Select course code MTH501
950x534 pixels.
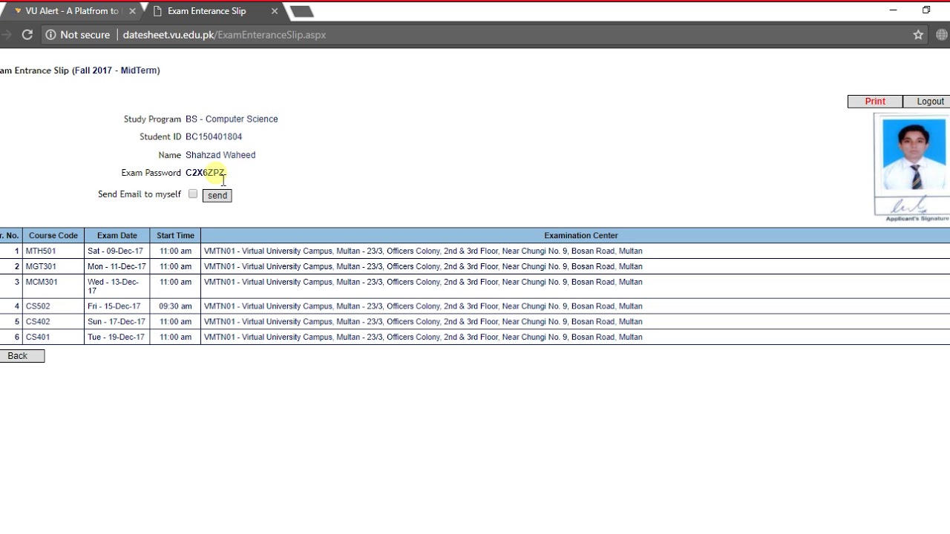(41, 251)
